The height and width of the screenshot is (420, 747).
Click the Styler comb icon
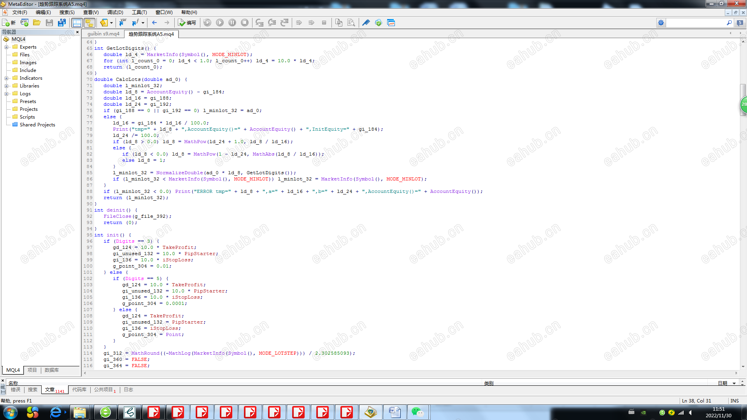tap(366, 23)
